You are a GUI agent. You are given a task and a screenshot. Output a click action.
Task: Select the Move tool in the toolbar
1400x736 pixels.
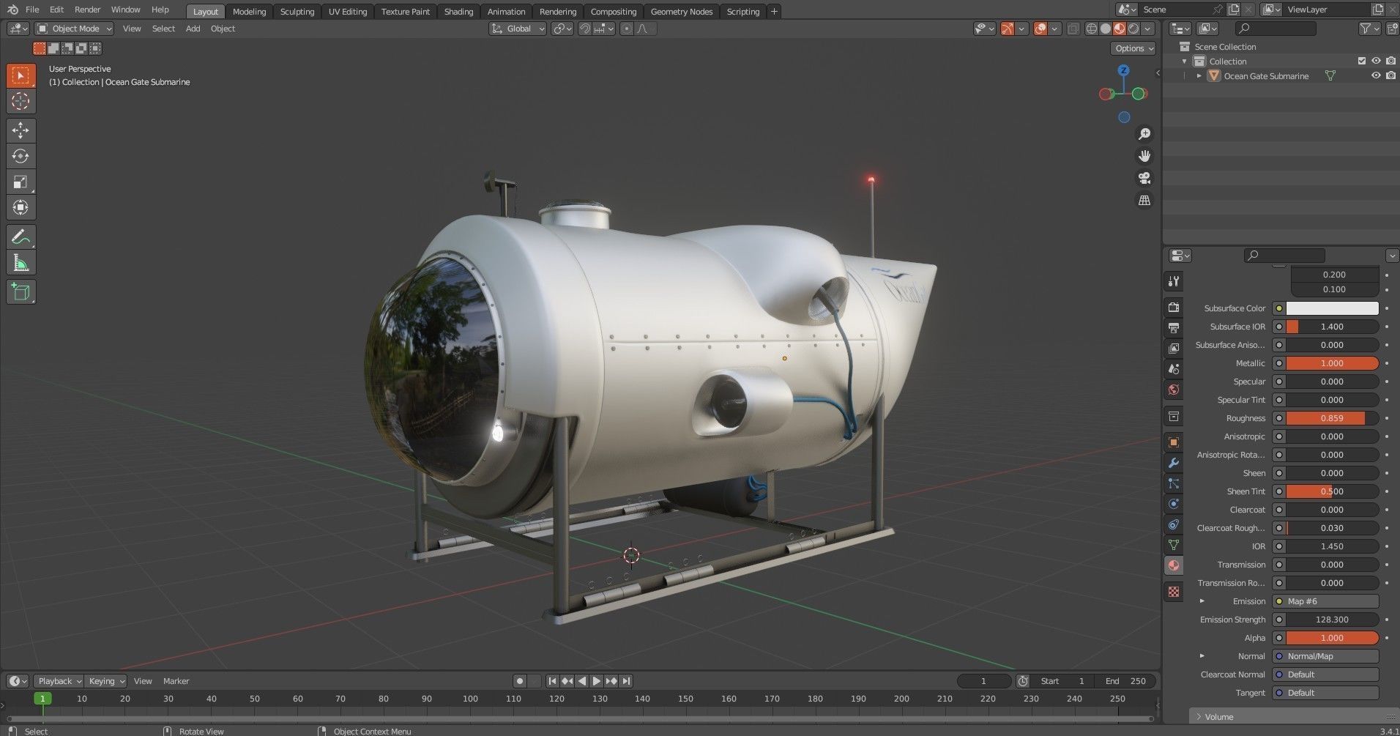coord(21,130)
